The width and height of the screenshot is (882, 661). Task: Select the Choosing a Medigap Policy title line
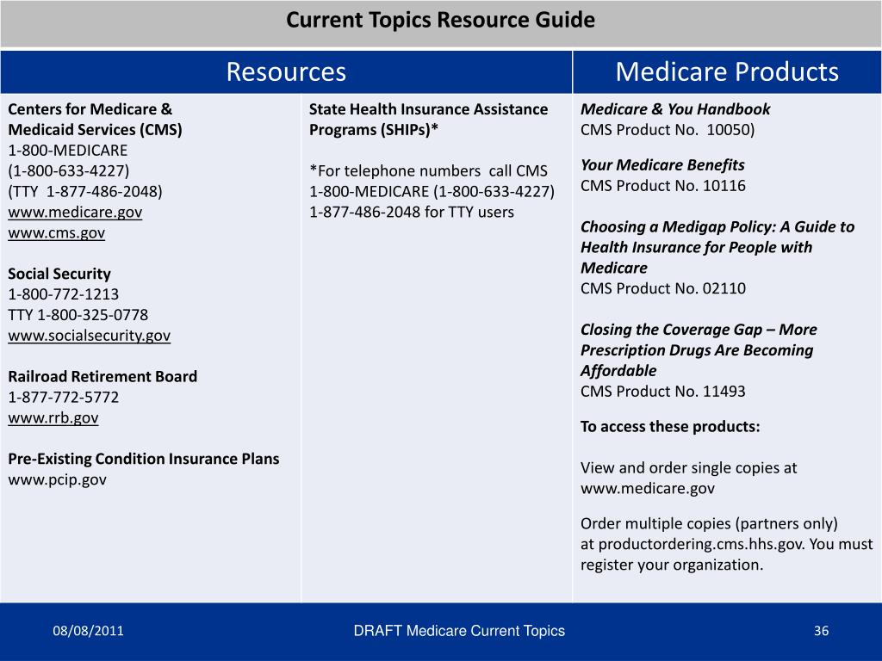(x=717, y=227)
